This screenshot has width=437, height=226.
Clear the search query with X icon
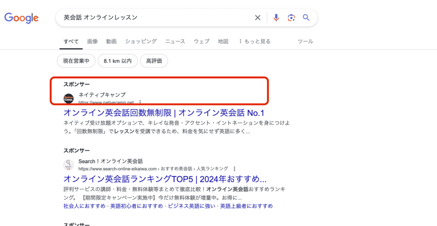tap(257, 17)
